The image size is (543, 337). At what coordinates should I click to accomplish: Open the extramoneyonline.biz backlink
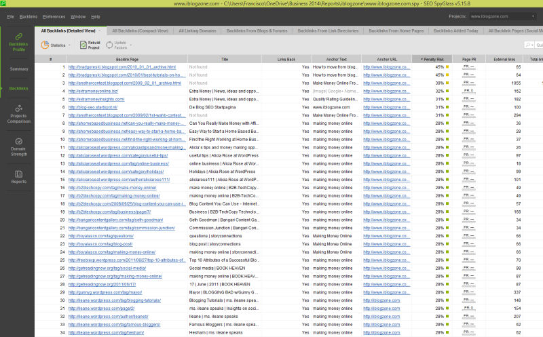93,92
